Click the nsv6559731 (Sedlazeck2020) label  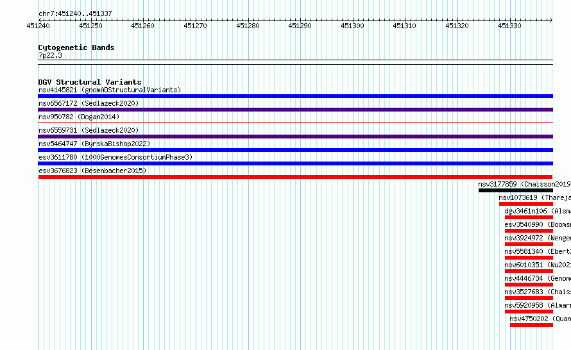coord(89,130)
